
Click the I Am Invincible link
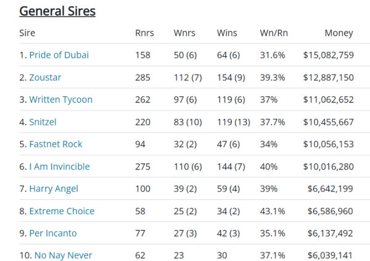(x=59, y=167)
